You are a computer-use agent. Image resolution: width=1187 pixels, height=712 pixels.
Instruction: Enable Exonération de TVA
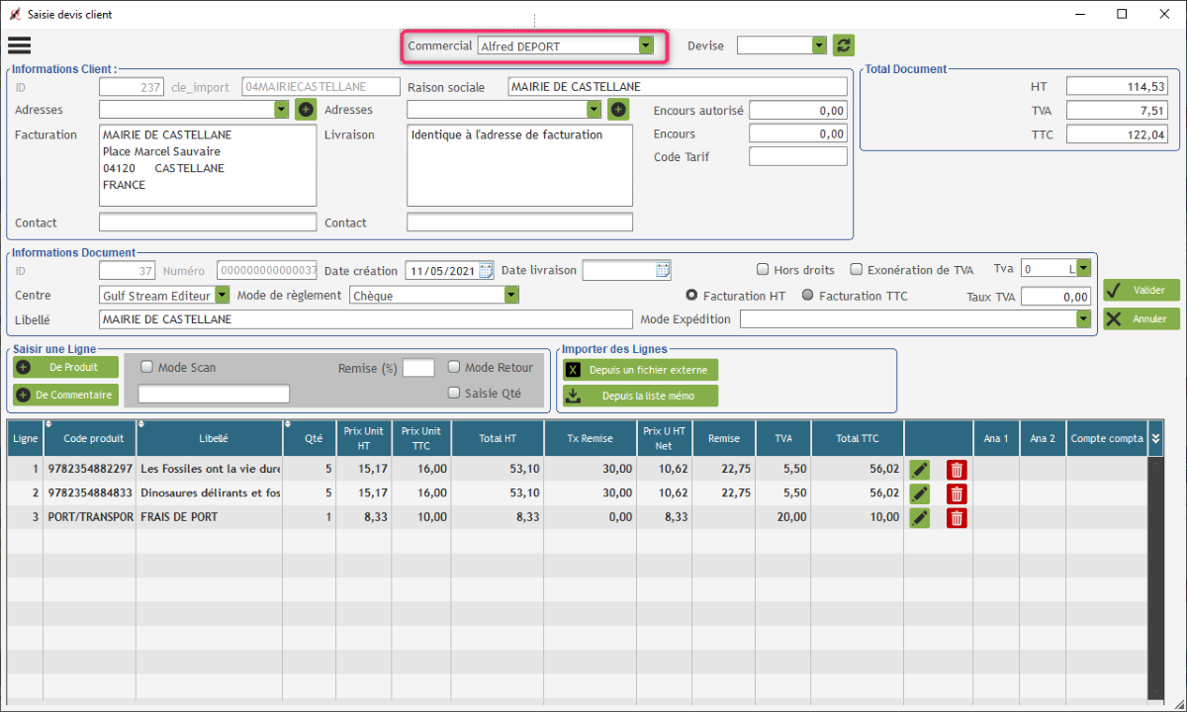coord(858,269)
